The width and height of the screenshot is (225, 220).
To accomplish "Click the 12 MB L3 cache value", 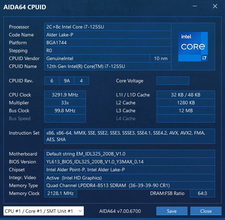I will [186, 111].
